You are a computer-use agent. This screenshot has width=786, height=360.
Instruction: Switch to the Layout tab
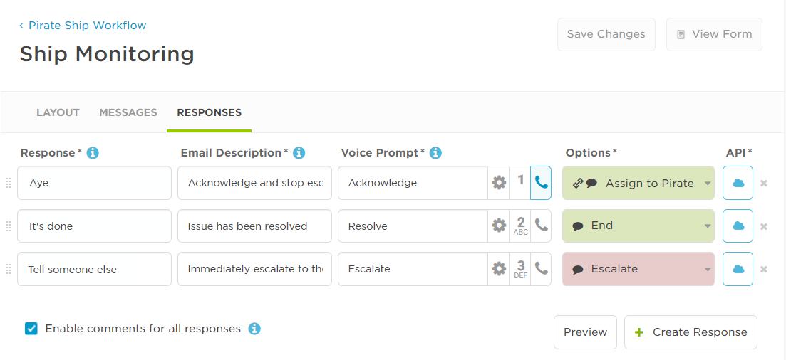[x=58, y=112]
